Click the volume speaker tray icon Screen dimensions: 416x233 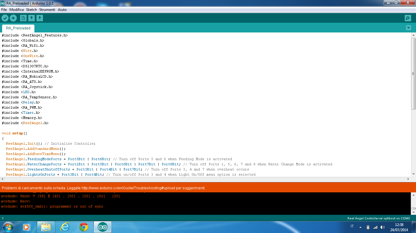383,227
